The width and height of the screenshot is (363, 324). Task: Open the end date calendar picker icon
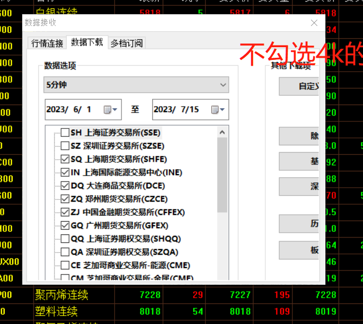tap(218, 109)
